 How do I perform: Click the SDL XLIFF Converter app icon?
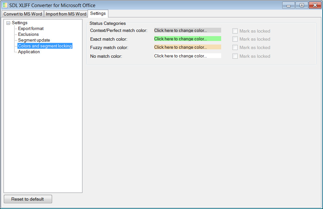tap(5, 5)
